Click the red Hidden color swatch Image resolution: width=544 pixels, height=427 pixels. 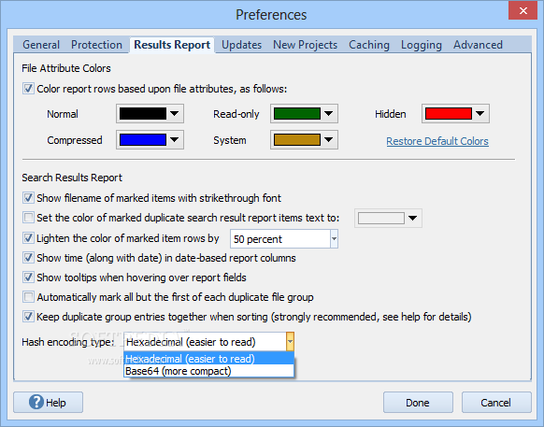click(x=449, y=113)
